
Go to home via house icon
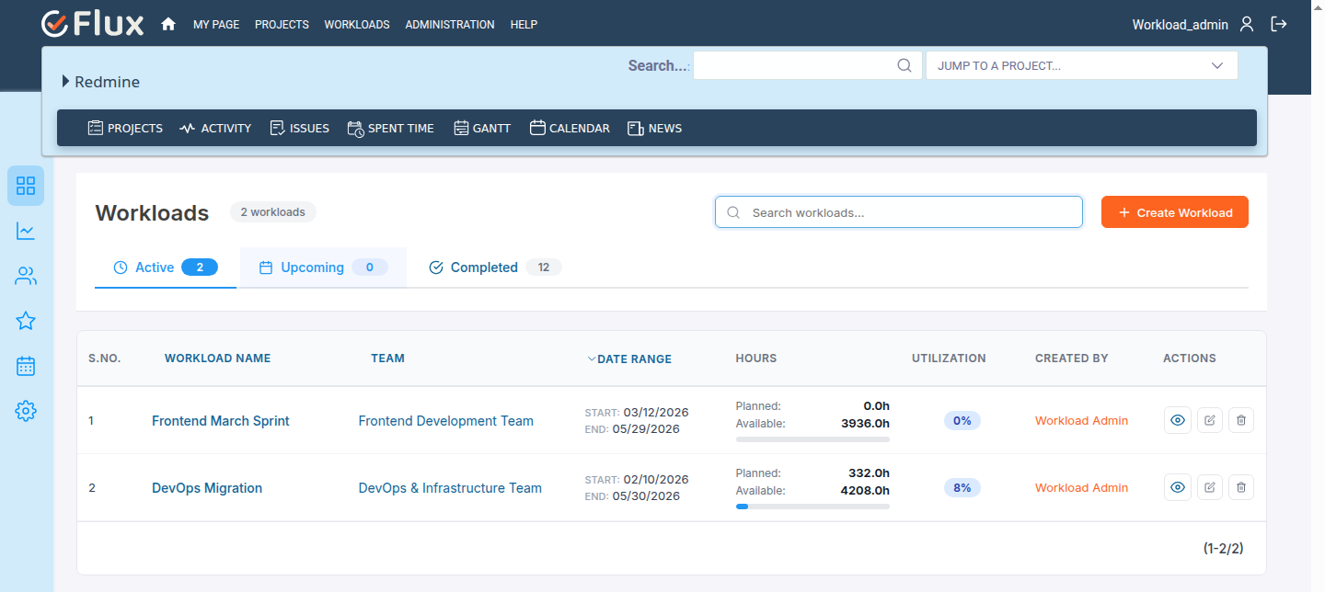tap(168, 25)
